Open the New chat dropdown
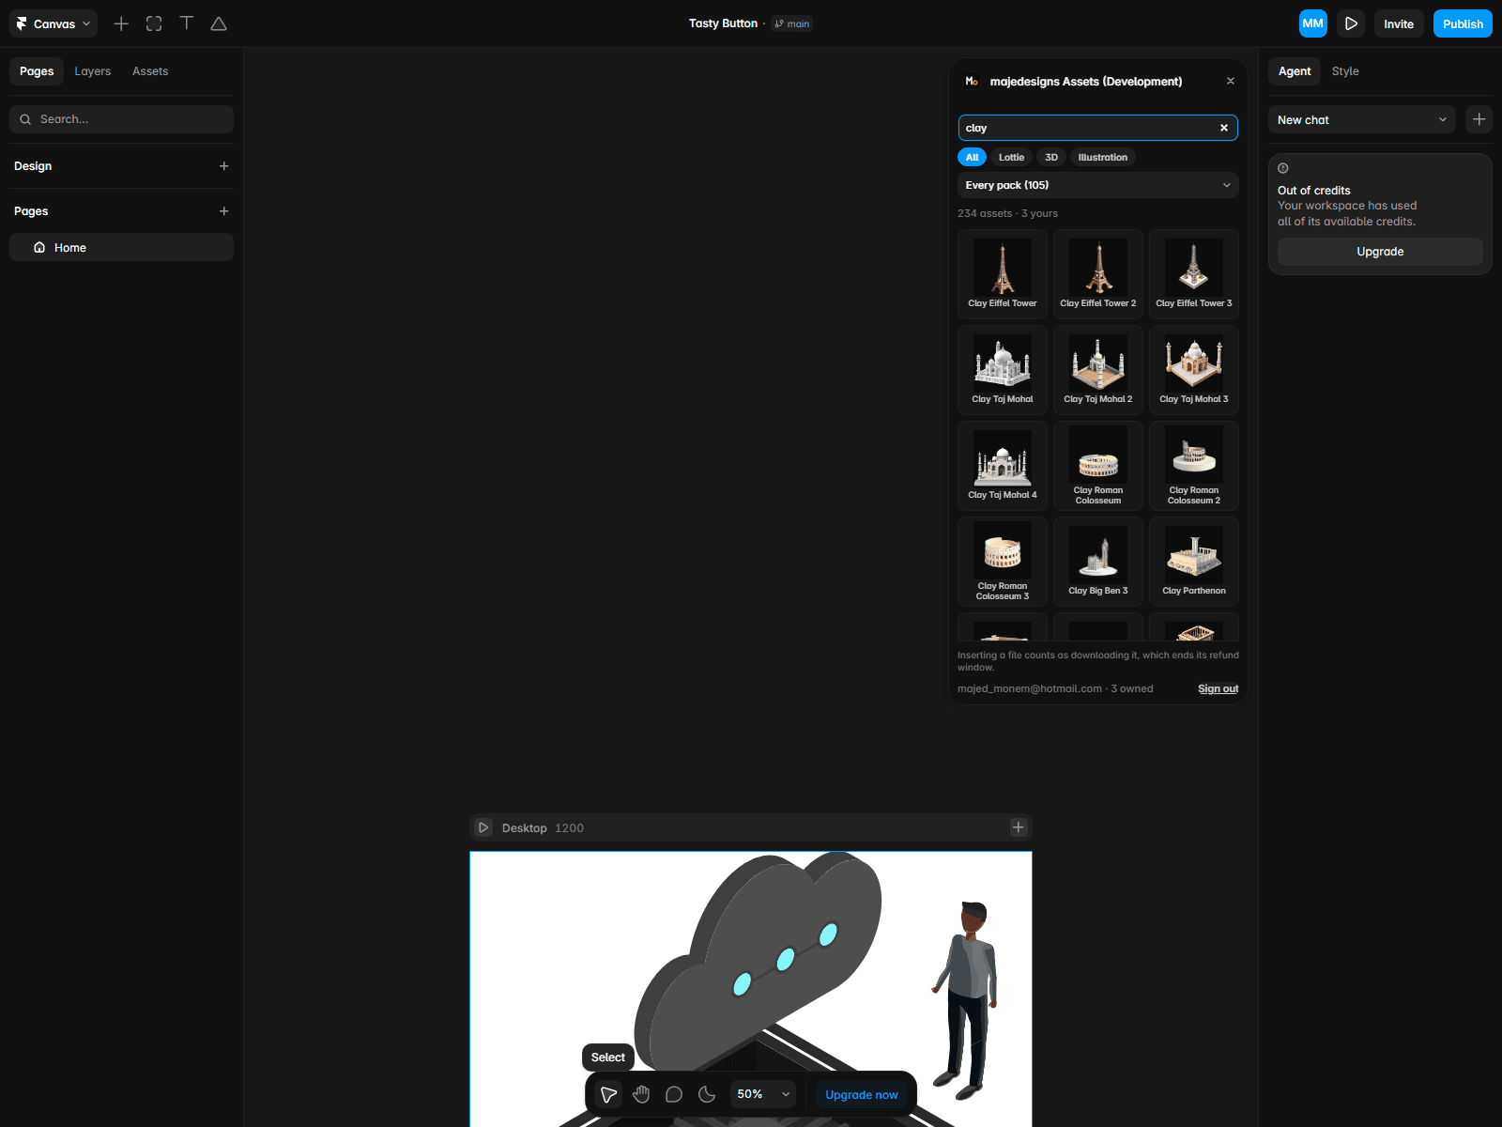Viewport: 1502px width, 1127px height. [1361, 119]
